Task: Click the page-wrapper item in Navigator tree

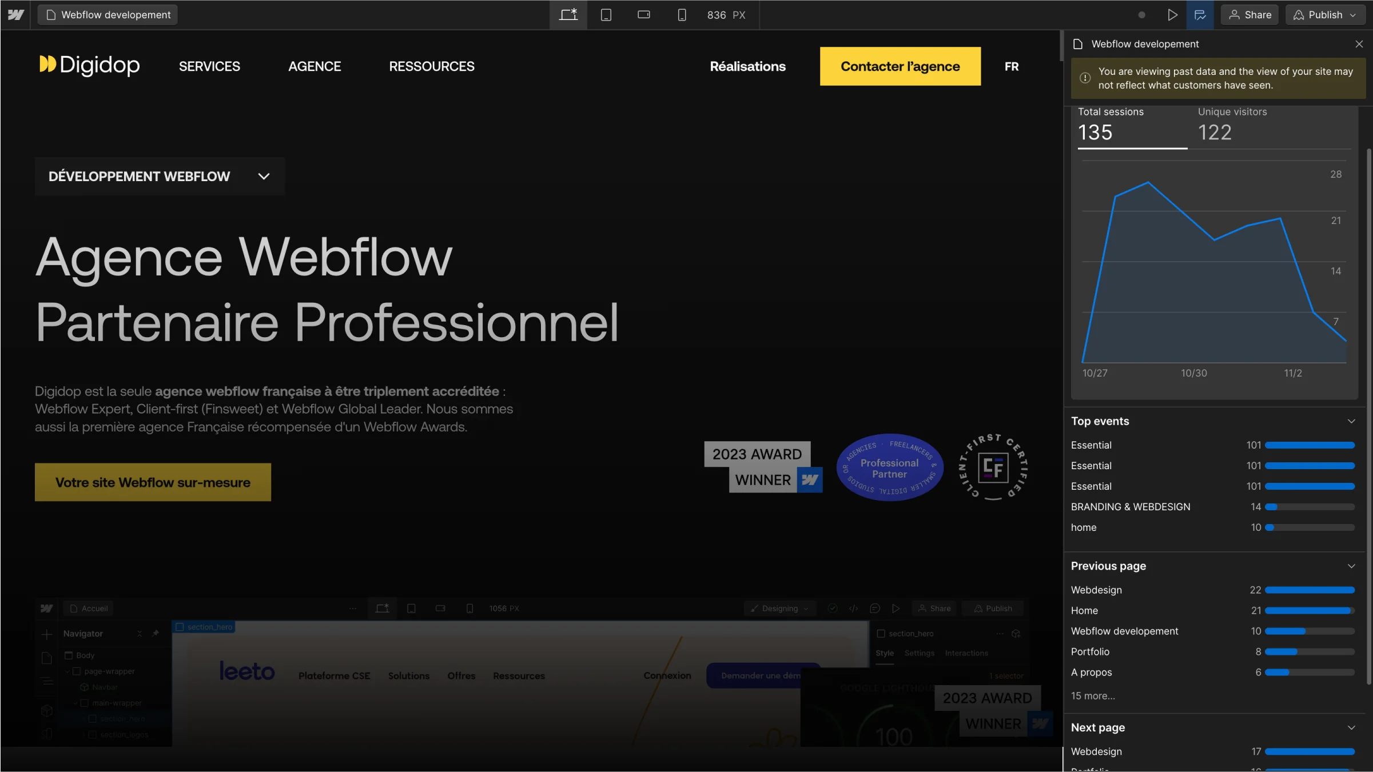Action: (x=109, y=671)
